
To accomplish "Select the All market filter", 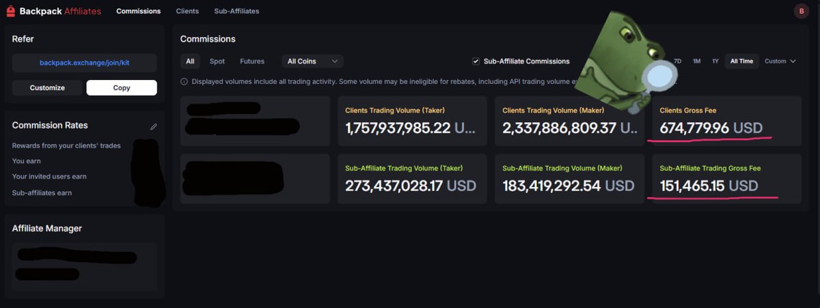I will 190,61.
